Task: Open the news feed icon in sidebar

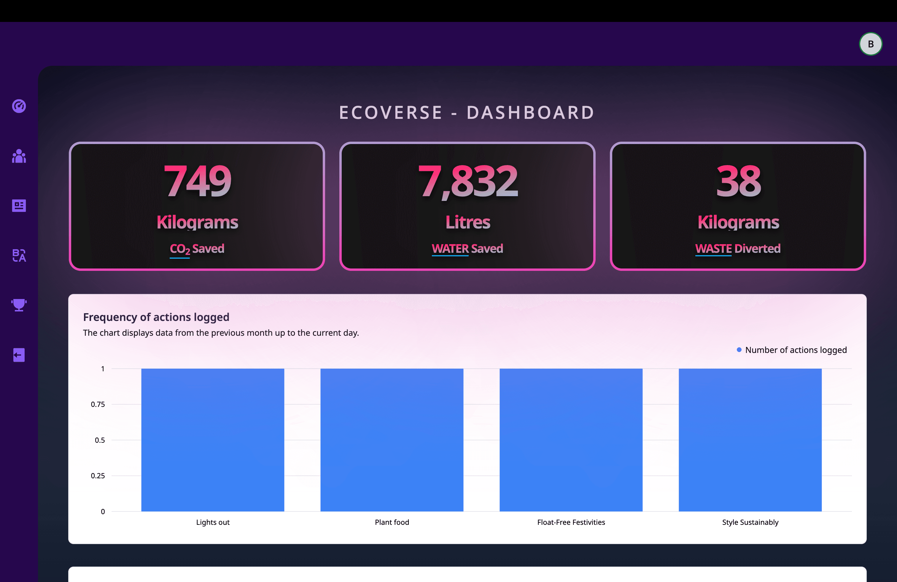Action: pos(19,206)
